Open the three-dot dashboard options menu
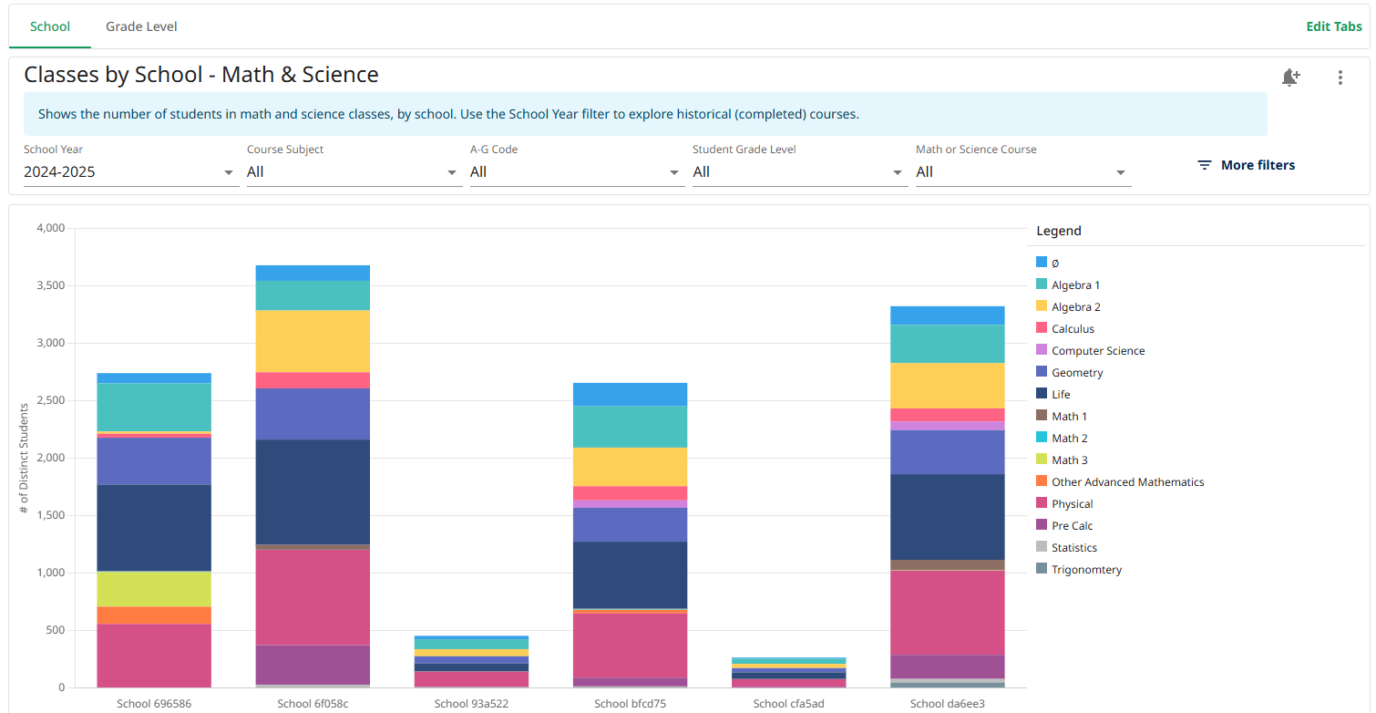 [1340, 77]
